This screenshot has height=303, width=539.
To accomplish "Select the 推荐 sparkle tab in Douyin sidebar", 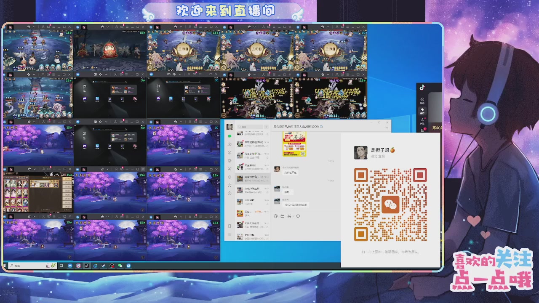I will click(422, 111).
